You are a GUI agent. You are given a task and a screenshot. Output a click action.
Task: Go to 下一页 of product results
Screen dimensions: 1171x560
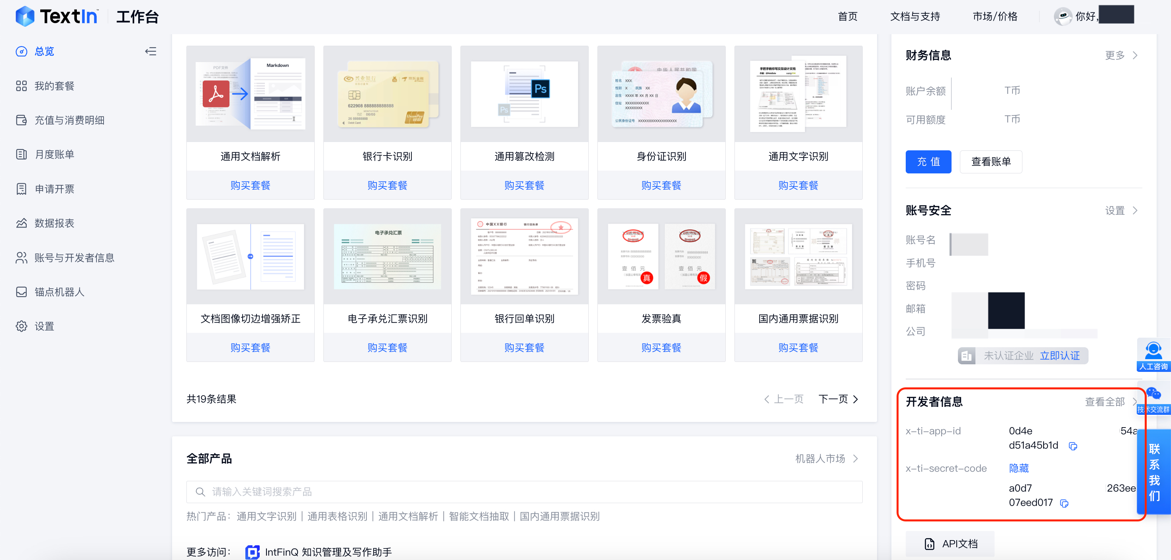838,399
